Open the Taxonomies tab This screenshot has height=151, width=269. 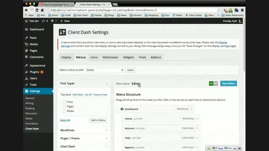pyautogui.click(x=100, y=95)
